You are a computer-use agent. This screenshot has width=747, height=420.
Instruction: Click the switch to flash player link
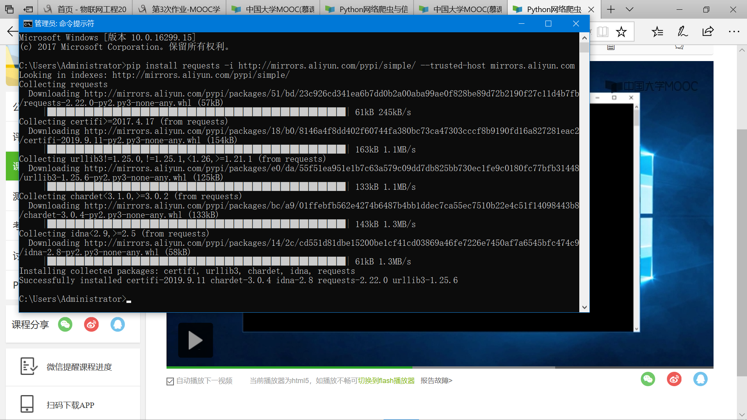[x=386, y=381]
